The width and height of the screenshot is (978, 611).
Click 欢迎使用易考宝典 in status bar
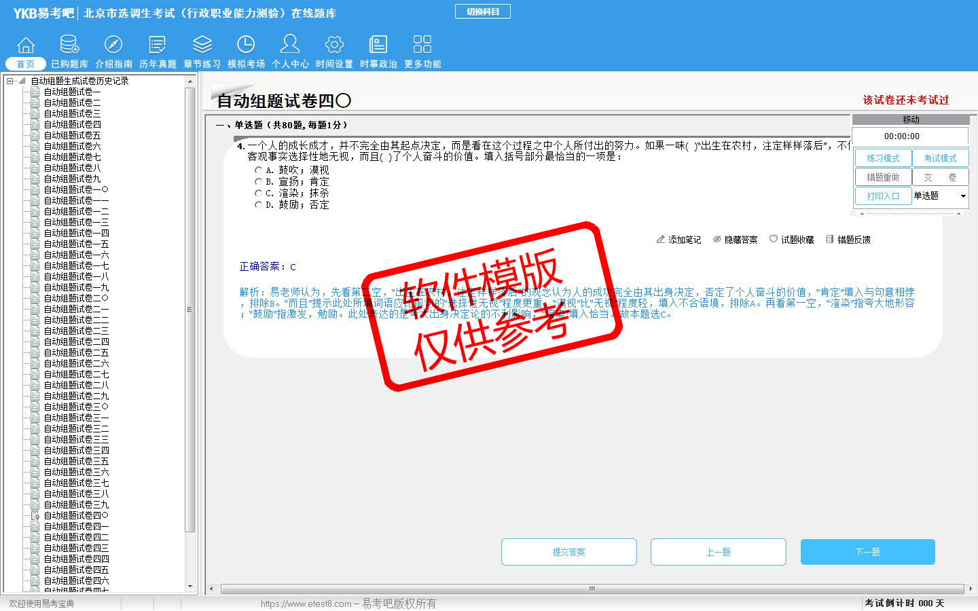[41, 604]
